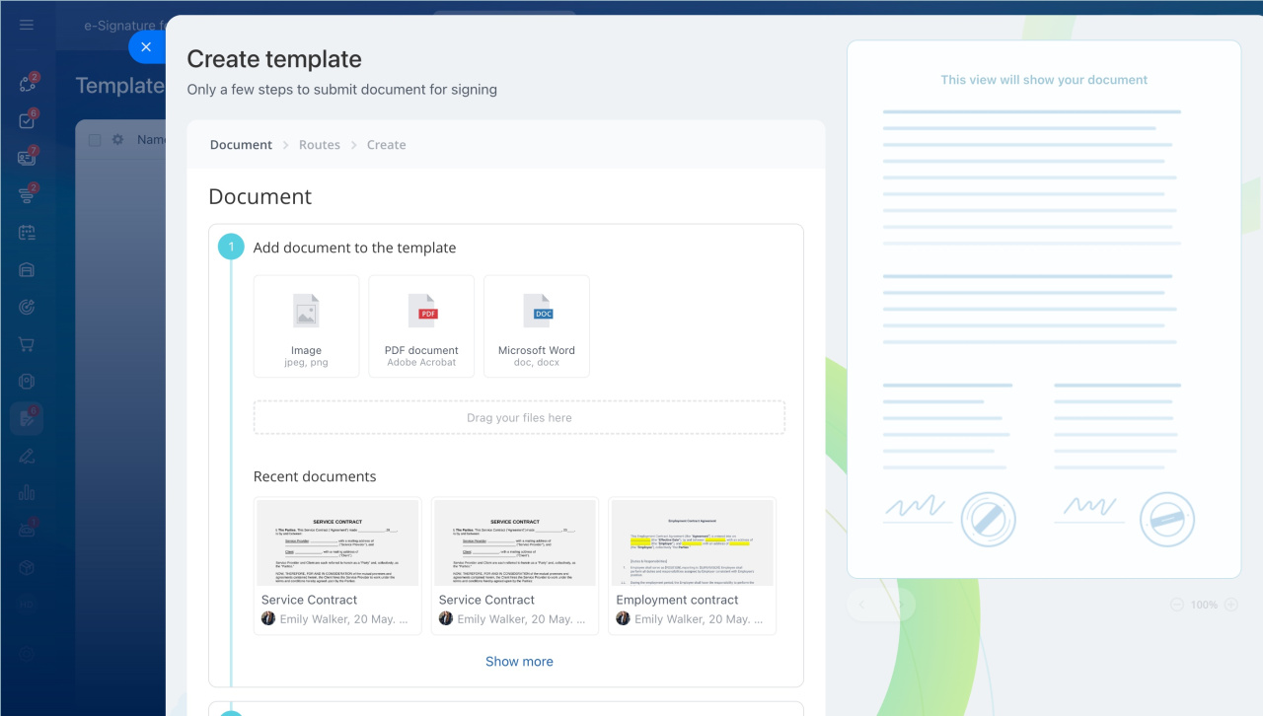Open the bar chart analytics icon

27,492
